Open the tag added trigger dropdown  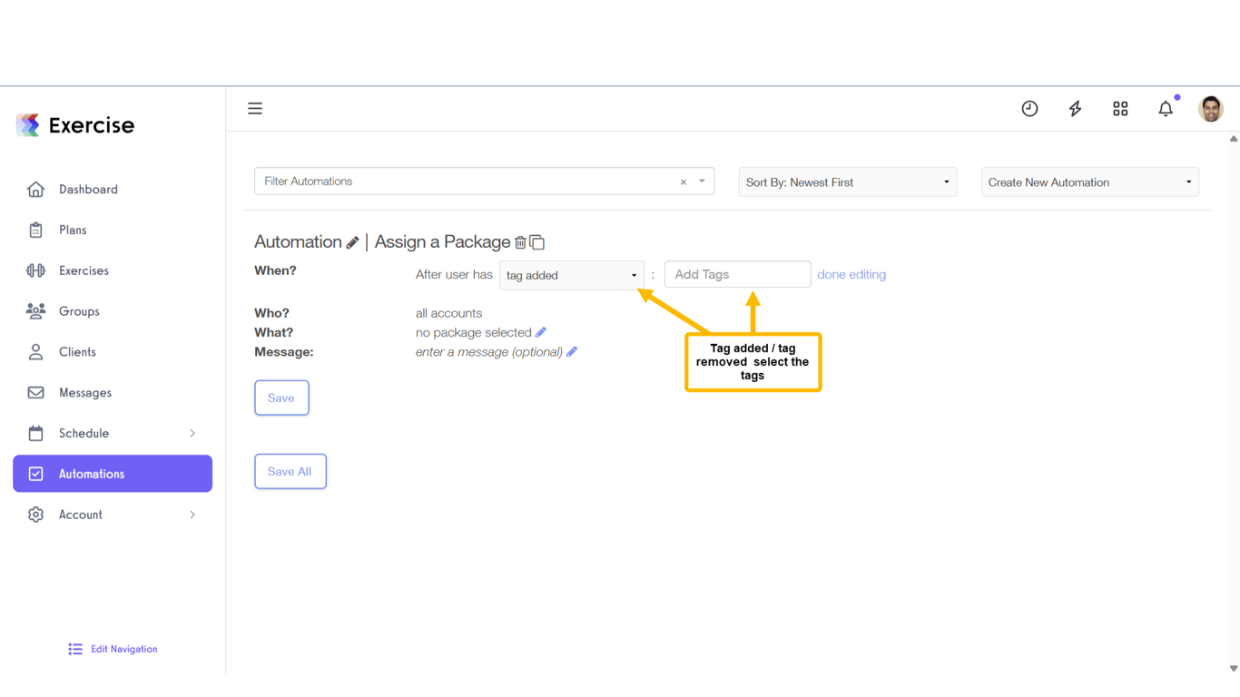click(571, 275)
